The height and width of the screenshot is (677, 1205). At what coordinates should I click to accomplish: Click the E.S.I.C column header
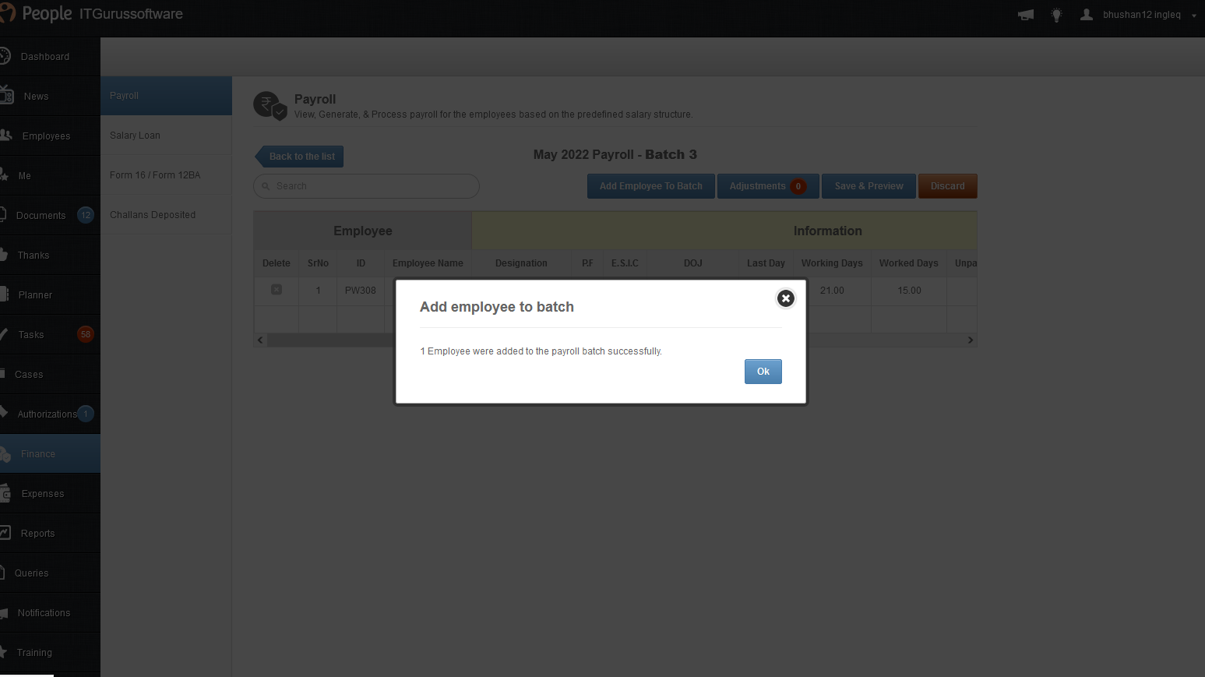625,263
